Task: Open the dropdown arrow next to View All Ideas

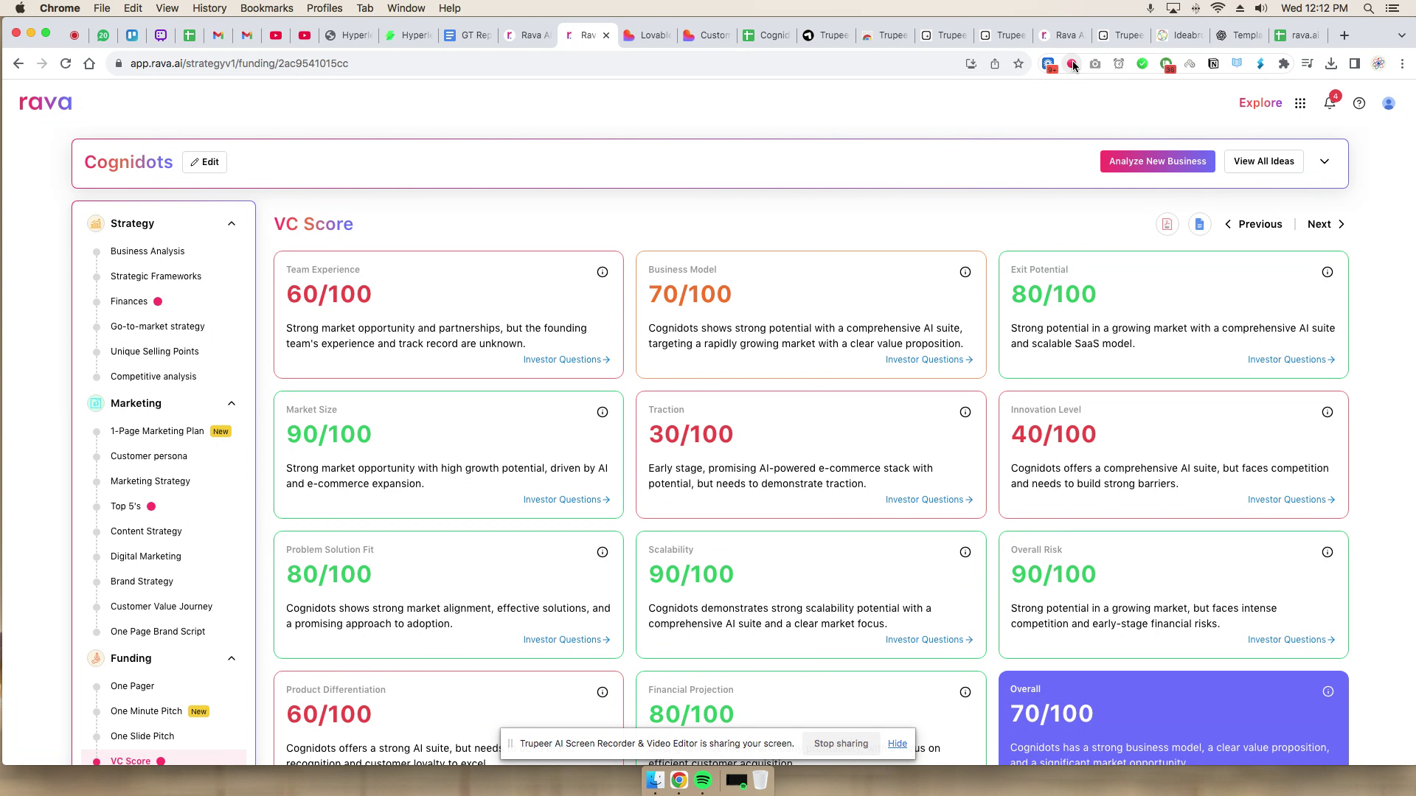Action: click(1325, 161)
